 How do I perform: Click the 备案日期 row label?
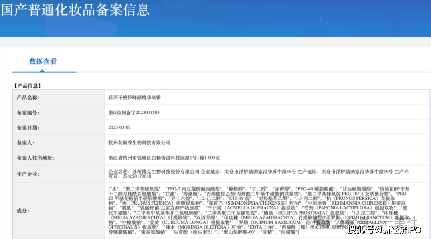28,128
